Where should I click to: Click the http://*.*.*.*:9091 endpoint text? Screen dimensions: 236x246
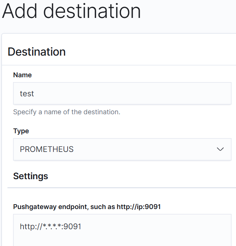tap(50, 226)
